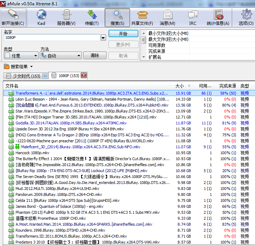The image size is (255, 246).
Task: Click the server icon on 1080P tab
Action: (x=54, y=75)
